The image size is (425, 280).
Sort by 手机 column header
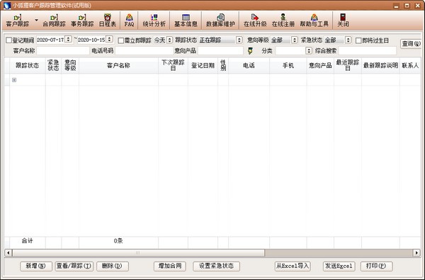[288, 65]
